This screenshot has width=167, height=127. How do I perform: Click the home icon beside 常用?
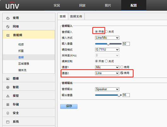[x=8, y=18]
